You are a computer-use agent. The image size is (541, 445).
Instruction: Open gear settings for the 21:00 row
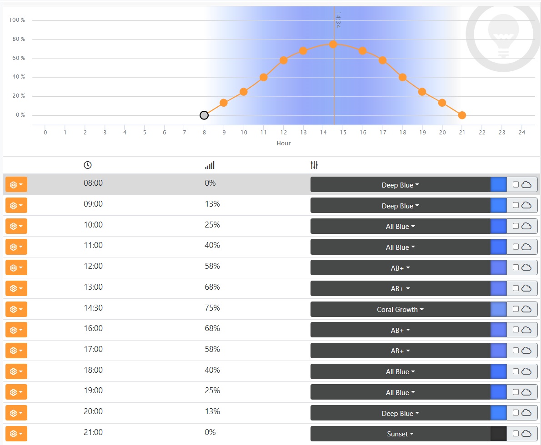pos(16,434)
